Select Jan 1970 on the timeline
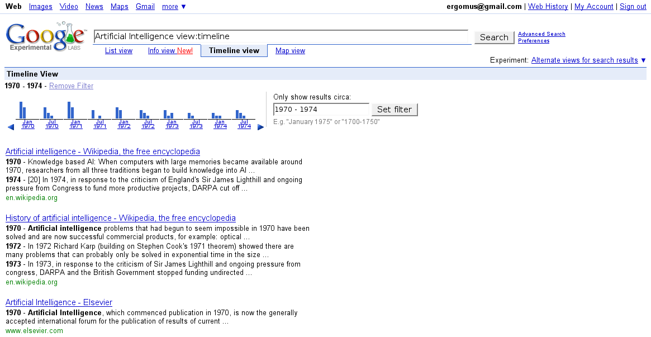 pyautogui.click(x=28, y=124)
